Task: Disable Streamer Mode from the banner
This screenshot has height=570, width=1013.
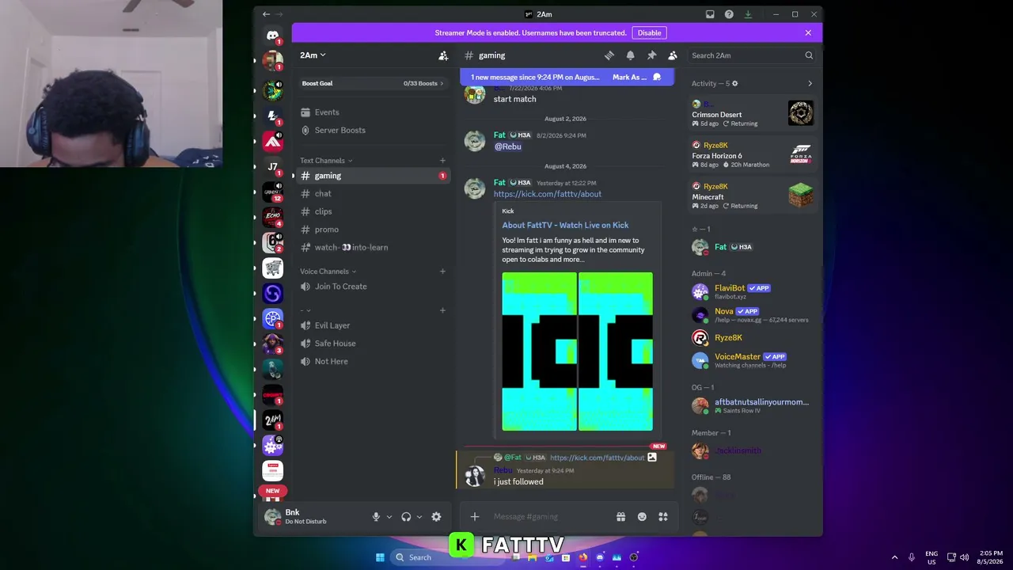Action: coord(649,32)
